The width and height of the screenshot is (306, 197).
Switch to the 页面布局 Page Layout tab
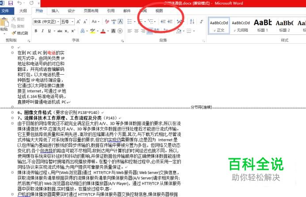tap(91, 11)
